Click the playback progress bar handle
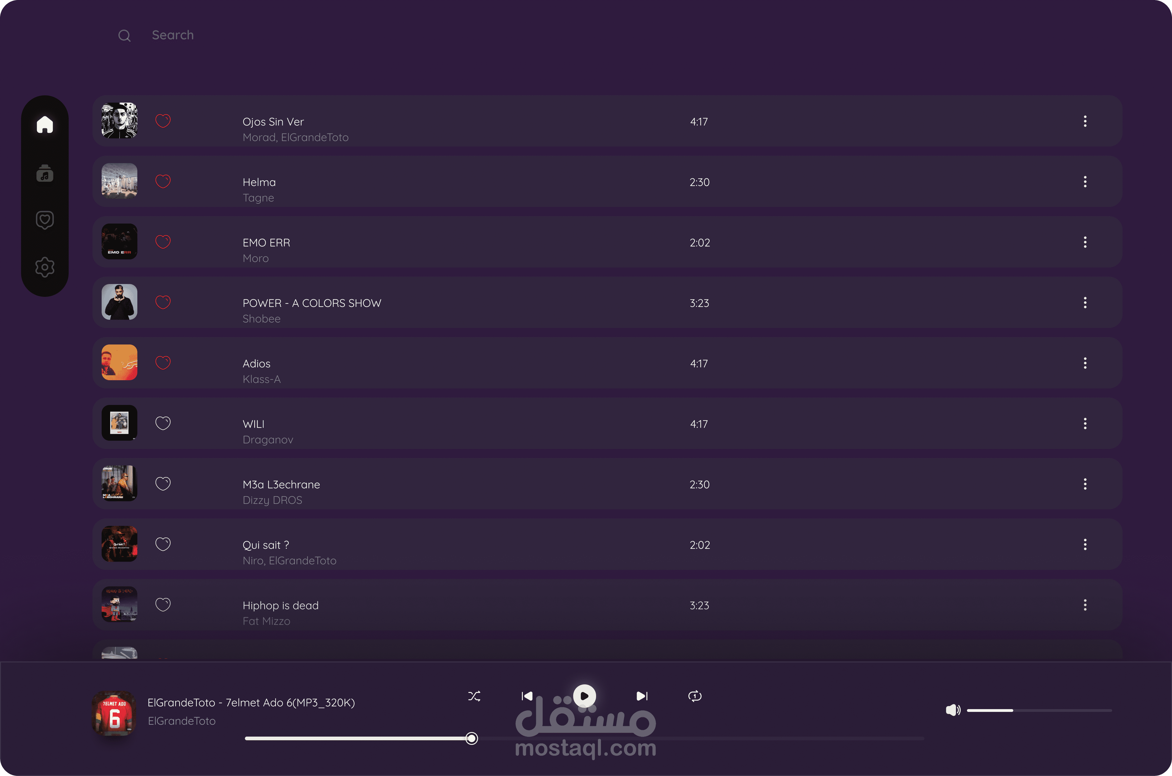This screenshot has height=776, width=1172. (471, 738)
